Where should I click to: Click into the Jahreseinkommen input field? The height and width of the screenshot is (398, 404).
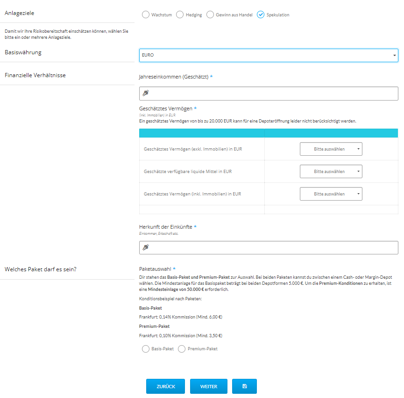tap(273, 93)
